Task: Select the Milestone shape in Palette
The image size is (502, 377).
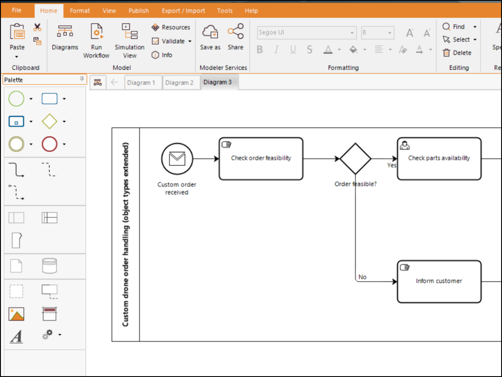Action: click(16, 240)
